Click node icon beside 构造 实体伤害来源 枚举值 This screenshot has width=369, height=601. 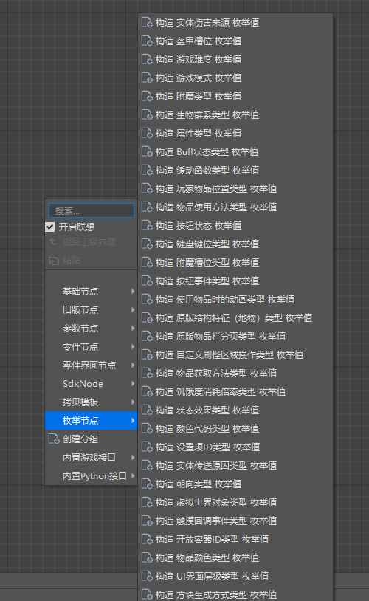(x=147, y=23)
